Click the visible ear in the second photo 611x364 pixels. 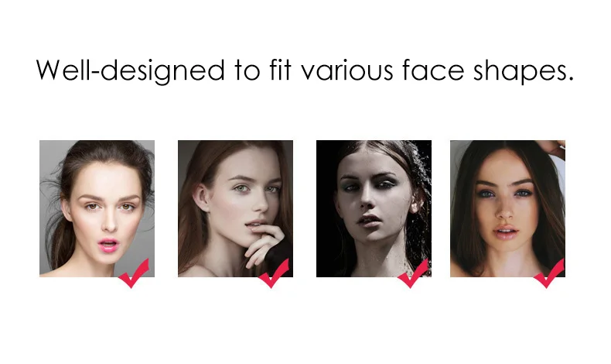pos(201,197)
